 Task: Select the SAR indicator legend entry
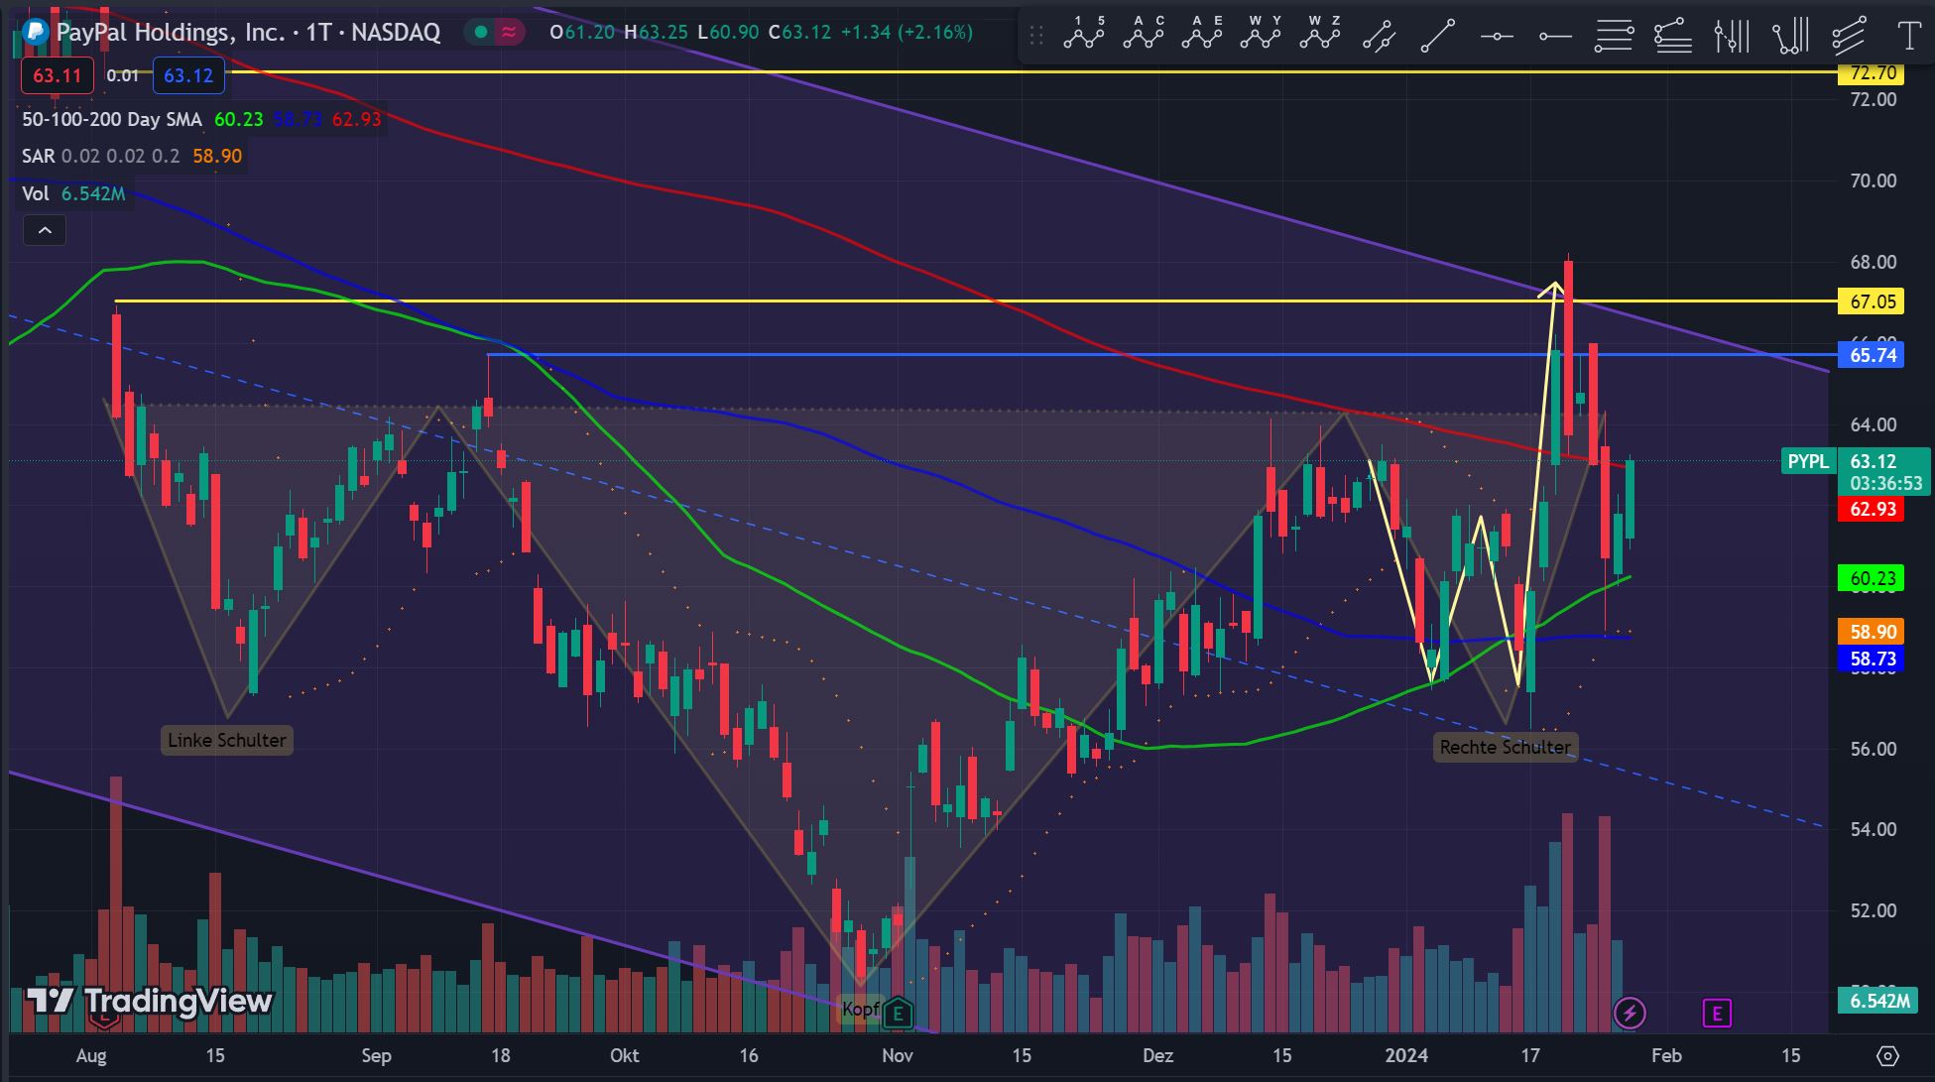[38, 156]
